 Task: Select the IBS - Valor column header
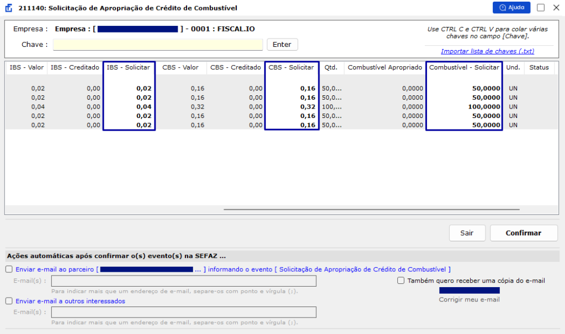click(x=26, y=67)
